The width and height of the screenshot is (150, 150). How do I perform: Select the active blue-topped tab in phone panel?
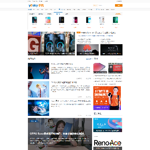(58, 14)
